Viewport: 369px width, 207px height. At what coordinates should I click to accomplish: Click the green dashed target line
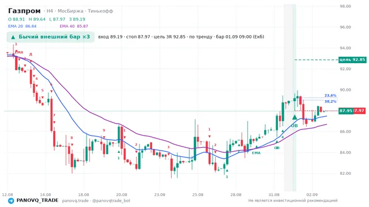click(x=316, y=60)
